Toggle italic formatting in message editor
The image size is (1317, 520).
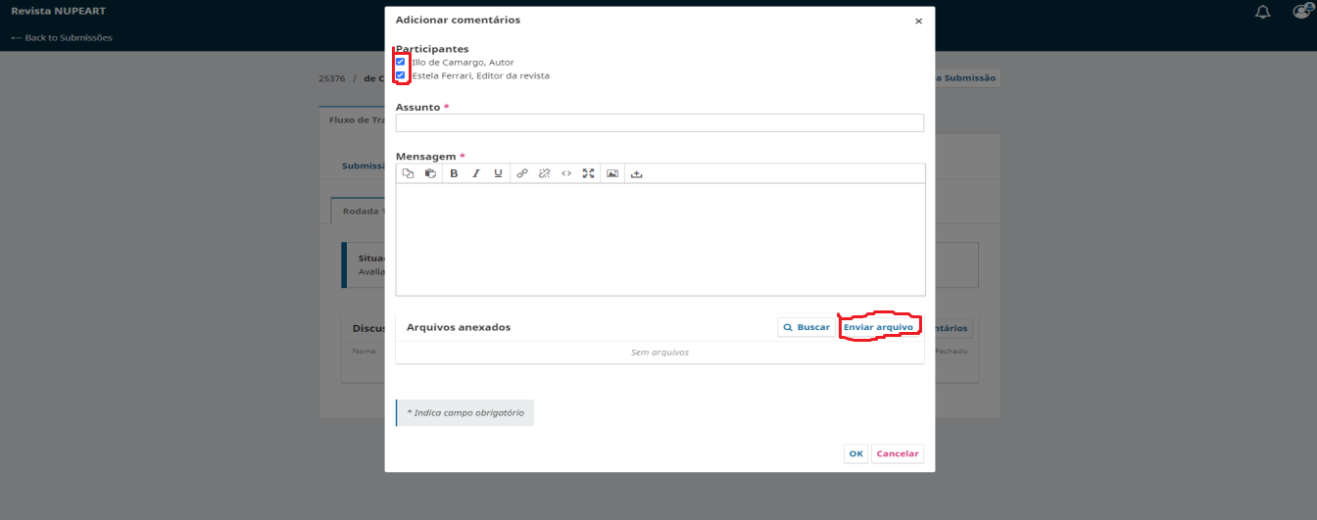(476, 173)
